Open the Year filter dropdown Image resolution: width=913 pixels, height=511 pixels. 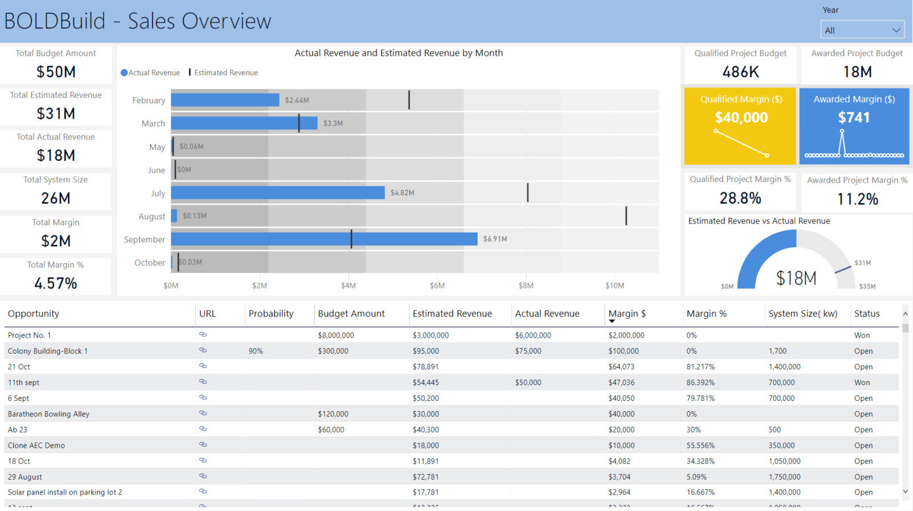pyautogui.click(x=862, y=30)
